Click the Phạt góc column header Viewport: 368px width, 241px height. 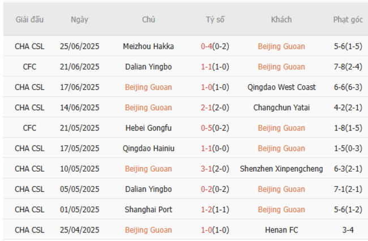[x=348, y=20]
